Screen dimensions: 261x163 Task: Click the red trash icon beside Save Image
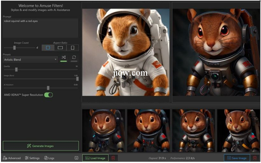pyautogui.click(x=255, y=158)
